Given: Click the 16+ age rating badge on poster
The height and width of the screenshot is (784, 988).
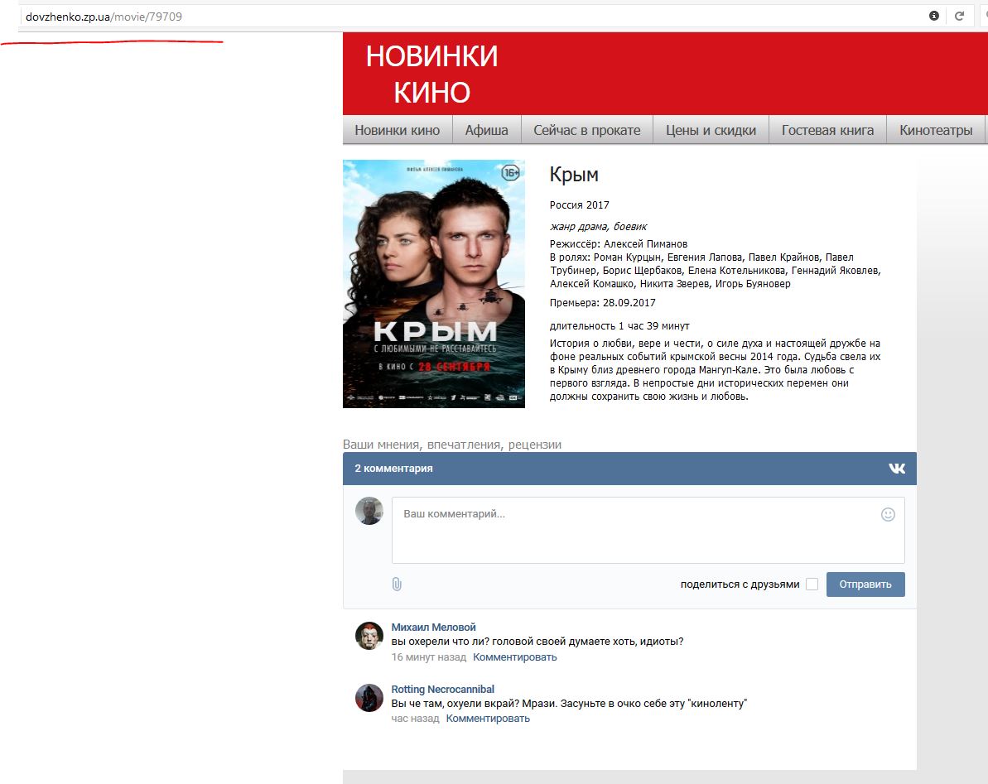Looking at the screenshot, I should pyautogui.click(x=510, y=172).
